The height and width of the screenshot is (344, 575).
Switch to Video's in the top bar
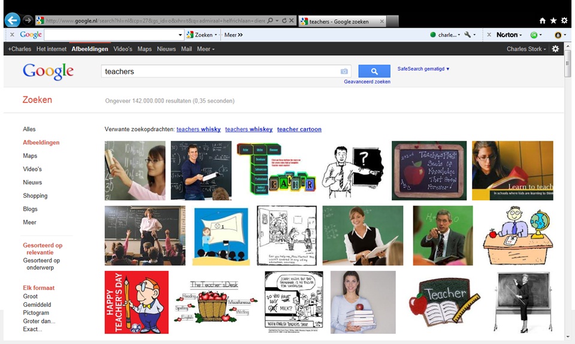click(123, 49)
